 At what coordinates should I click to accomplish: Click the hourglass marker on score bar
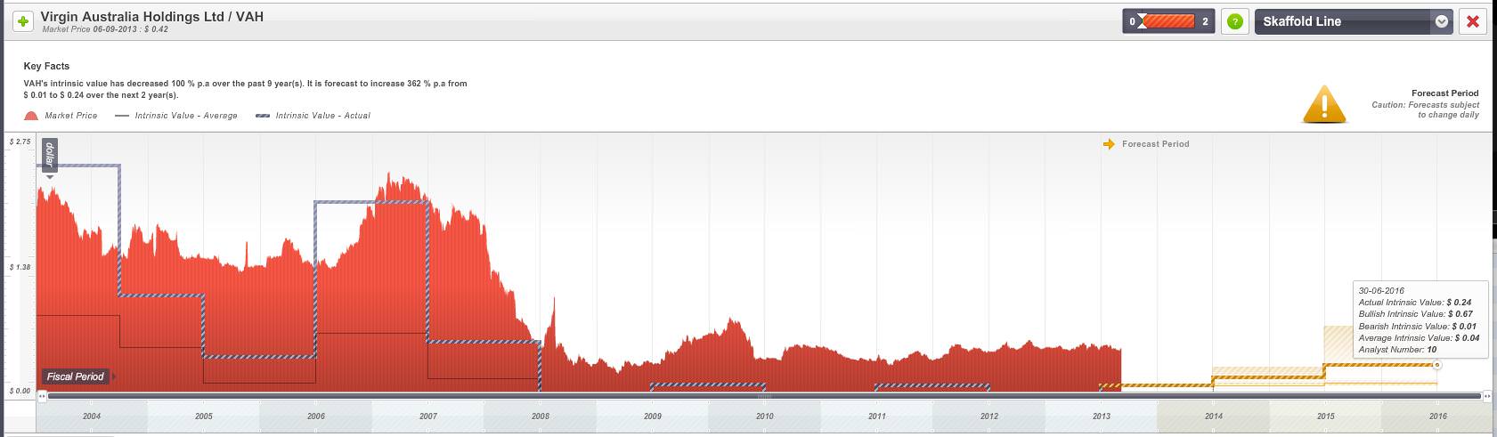pyautogui.click(x=1142, y=21)
